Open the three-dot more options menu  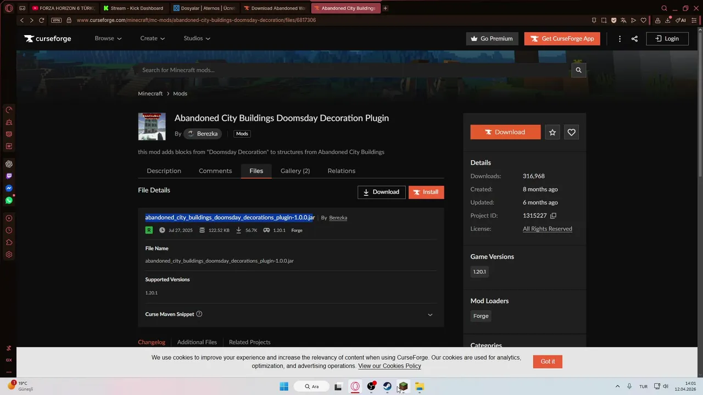coord(620,38)
